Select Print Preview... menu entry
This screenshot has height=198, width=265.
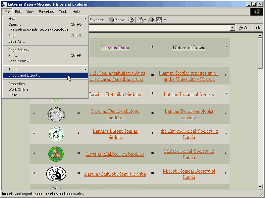click(x=45, y=61)
